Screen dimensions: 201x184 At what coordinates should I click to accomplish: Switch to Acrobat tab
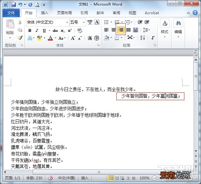pos(152,13)
